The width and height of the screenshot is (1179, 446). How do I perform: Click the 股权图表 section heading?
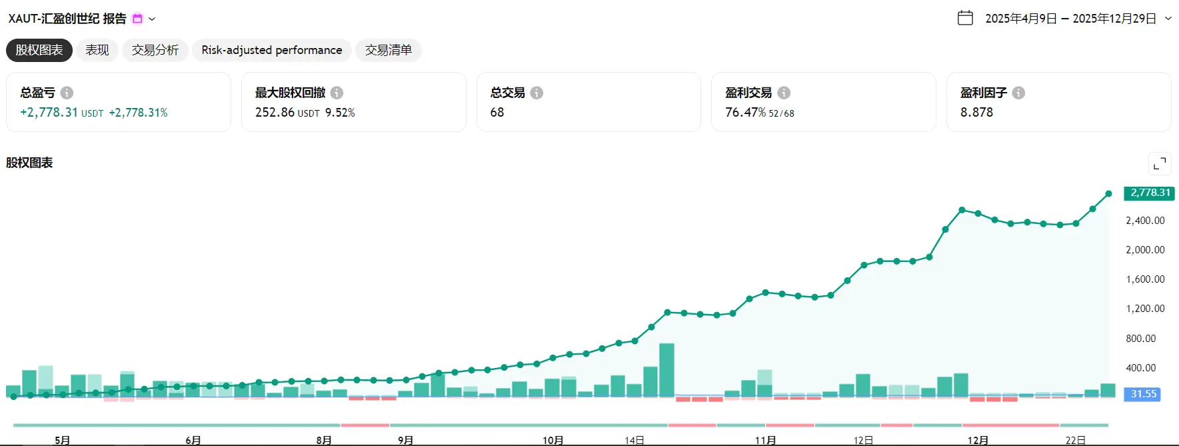[x=29, y=163]
